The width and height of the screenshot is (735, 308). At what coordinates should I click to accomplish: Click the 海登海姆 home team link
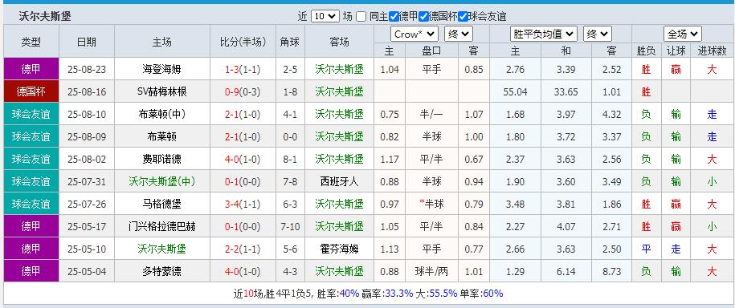click(161, 70)
